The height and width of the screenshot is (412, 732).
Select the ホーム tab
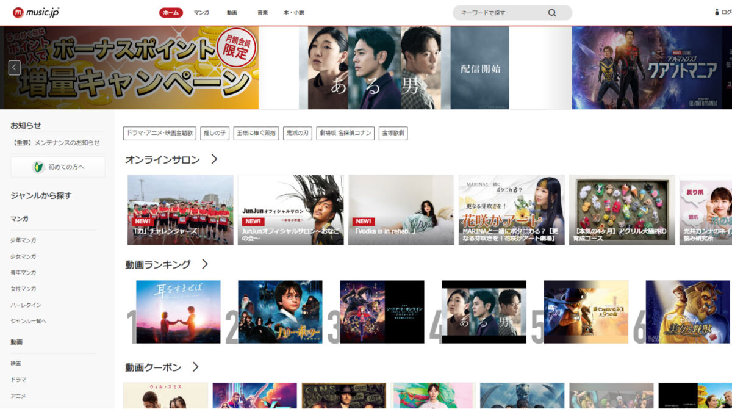(171, 13)
